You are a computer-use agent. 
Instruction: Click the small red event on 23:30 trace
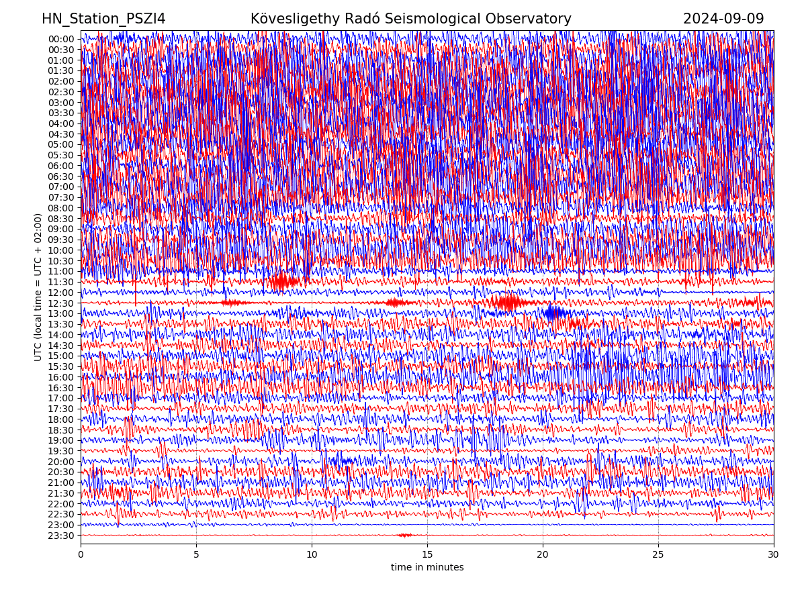(x=404, y=535)
